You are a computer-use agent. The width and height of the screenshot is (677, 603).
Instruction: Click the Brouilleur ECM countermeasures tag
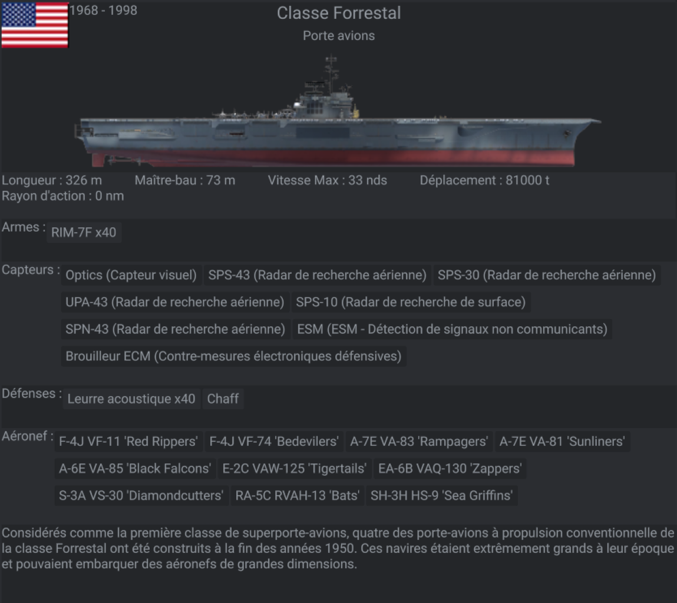tap(233, 356)
